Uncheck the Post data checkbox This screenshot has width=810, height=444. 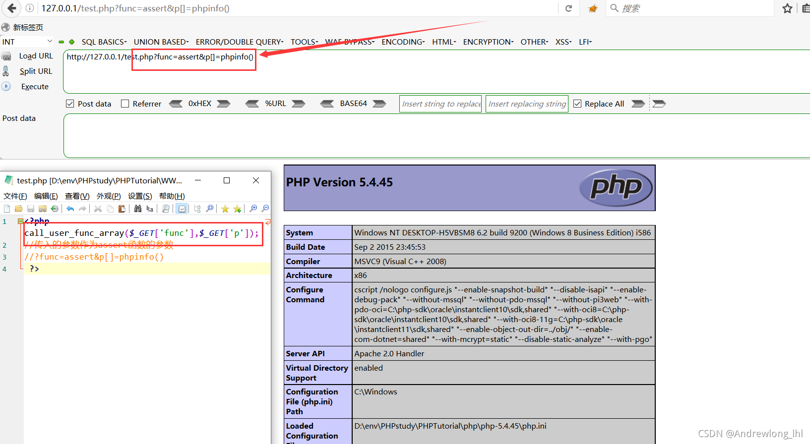pos(70,104)
